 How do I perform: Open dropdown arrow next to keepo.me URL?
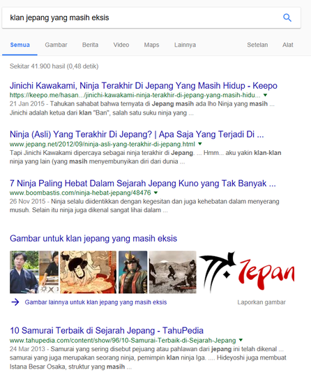pos(265,95)
